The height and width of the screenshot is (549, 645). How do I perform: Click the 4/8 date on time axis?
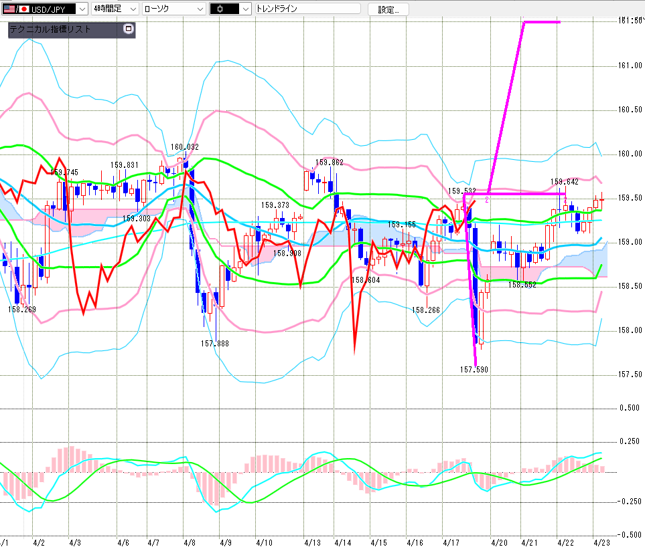coord(189,542)
